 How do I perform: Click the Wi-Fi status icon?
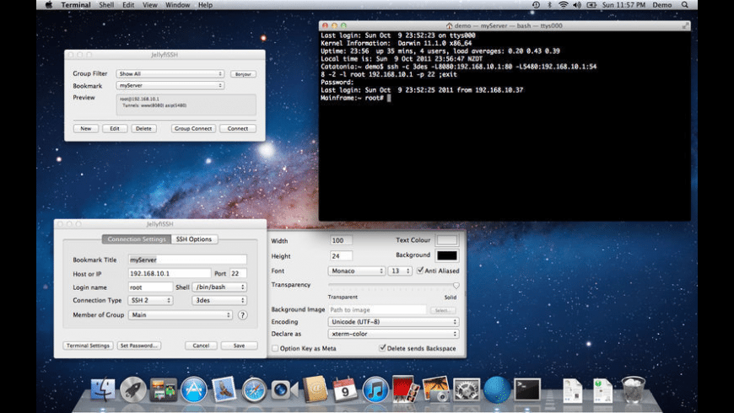click(564, 5)
